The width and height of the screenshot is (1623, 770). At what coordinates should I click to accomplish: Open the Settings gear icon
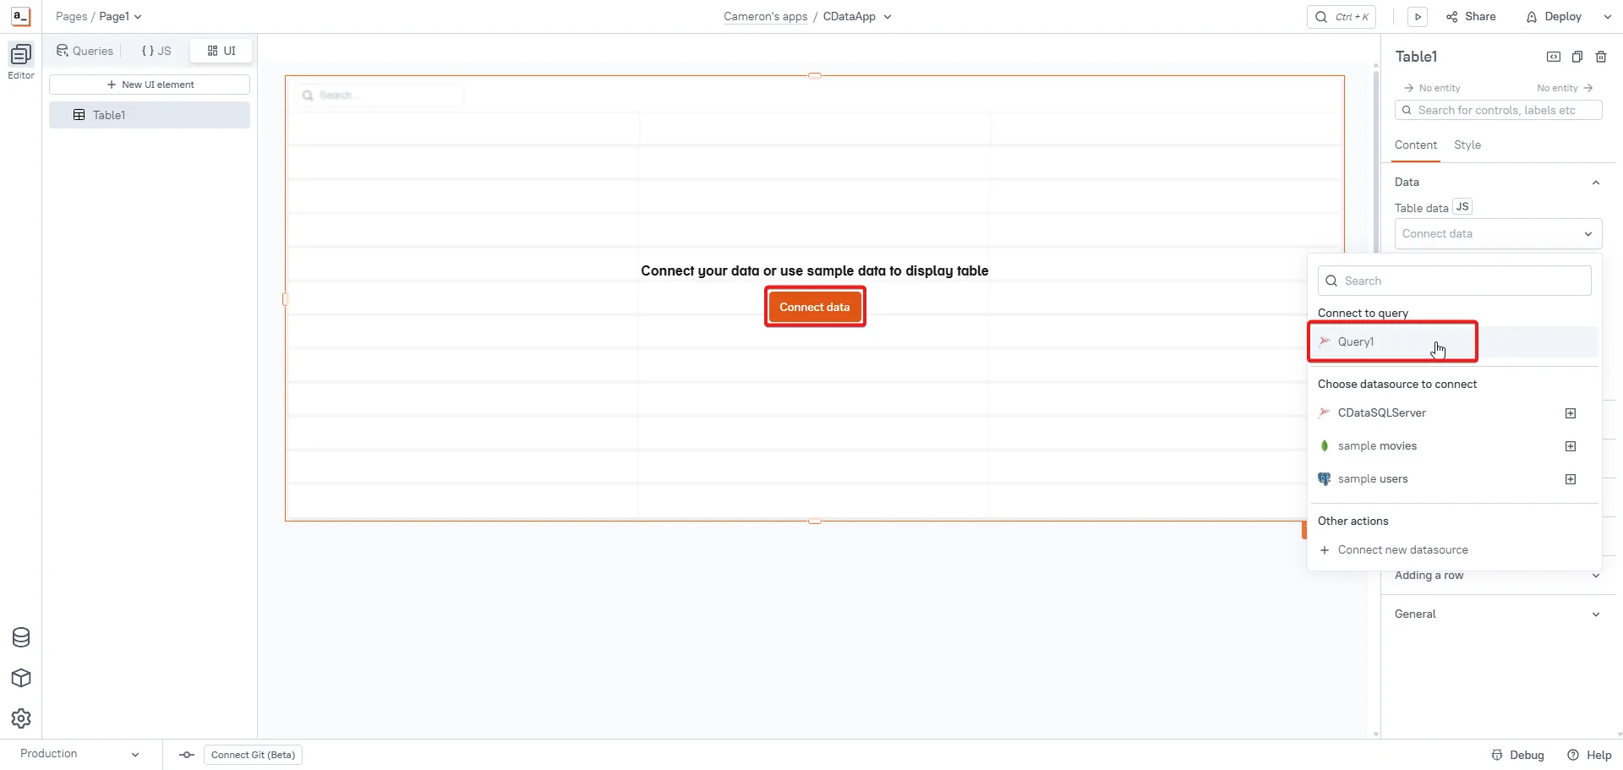point(21,718)
